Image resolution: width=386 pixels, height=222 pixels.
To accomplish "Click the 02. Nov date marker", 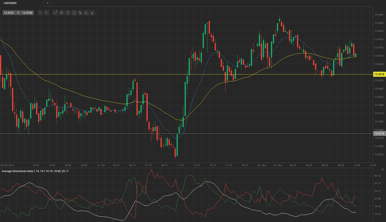I will [262, 165].
